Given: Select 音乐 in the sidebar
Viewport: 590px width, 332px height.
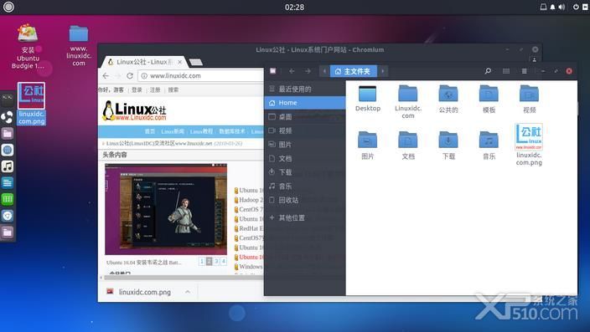Looking at the screenshot, I should point(305,186).
